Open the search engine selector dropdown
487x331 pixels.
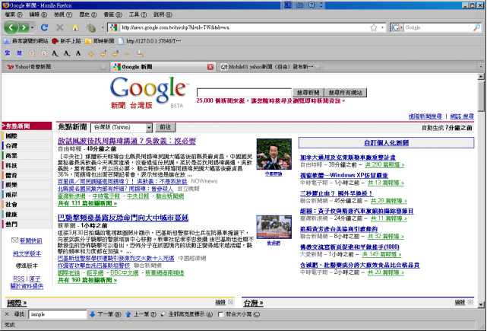[x=401, y=27]
